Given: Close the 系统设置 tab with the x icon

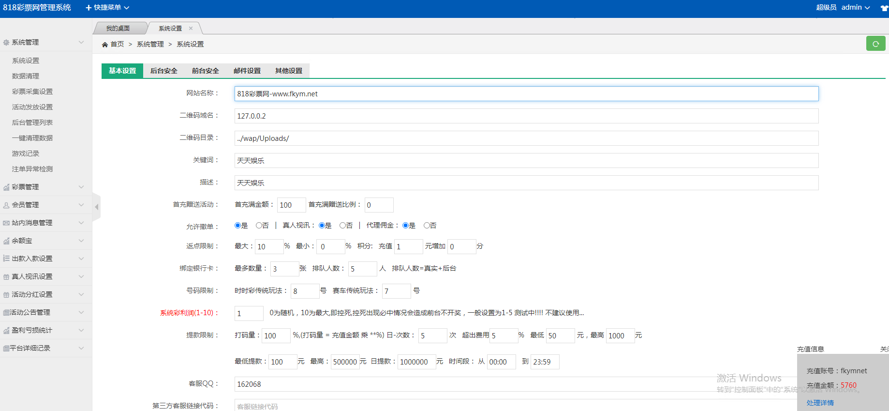Looking at the screenshot, I should coord(191,29).
